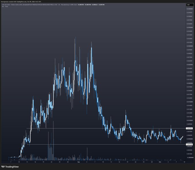Click the 0.025000 price axis label
195x170 pixels.
point(190,65)
